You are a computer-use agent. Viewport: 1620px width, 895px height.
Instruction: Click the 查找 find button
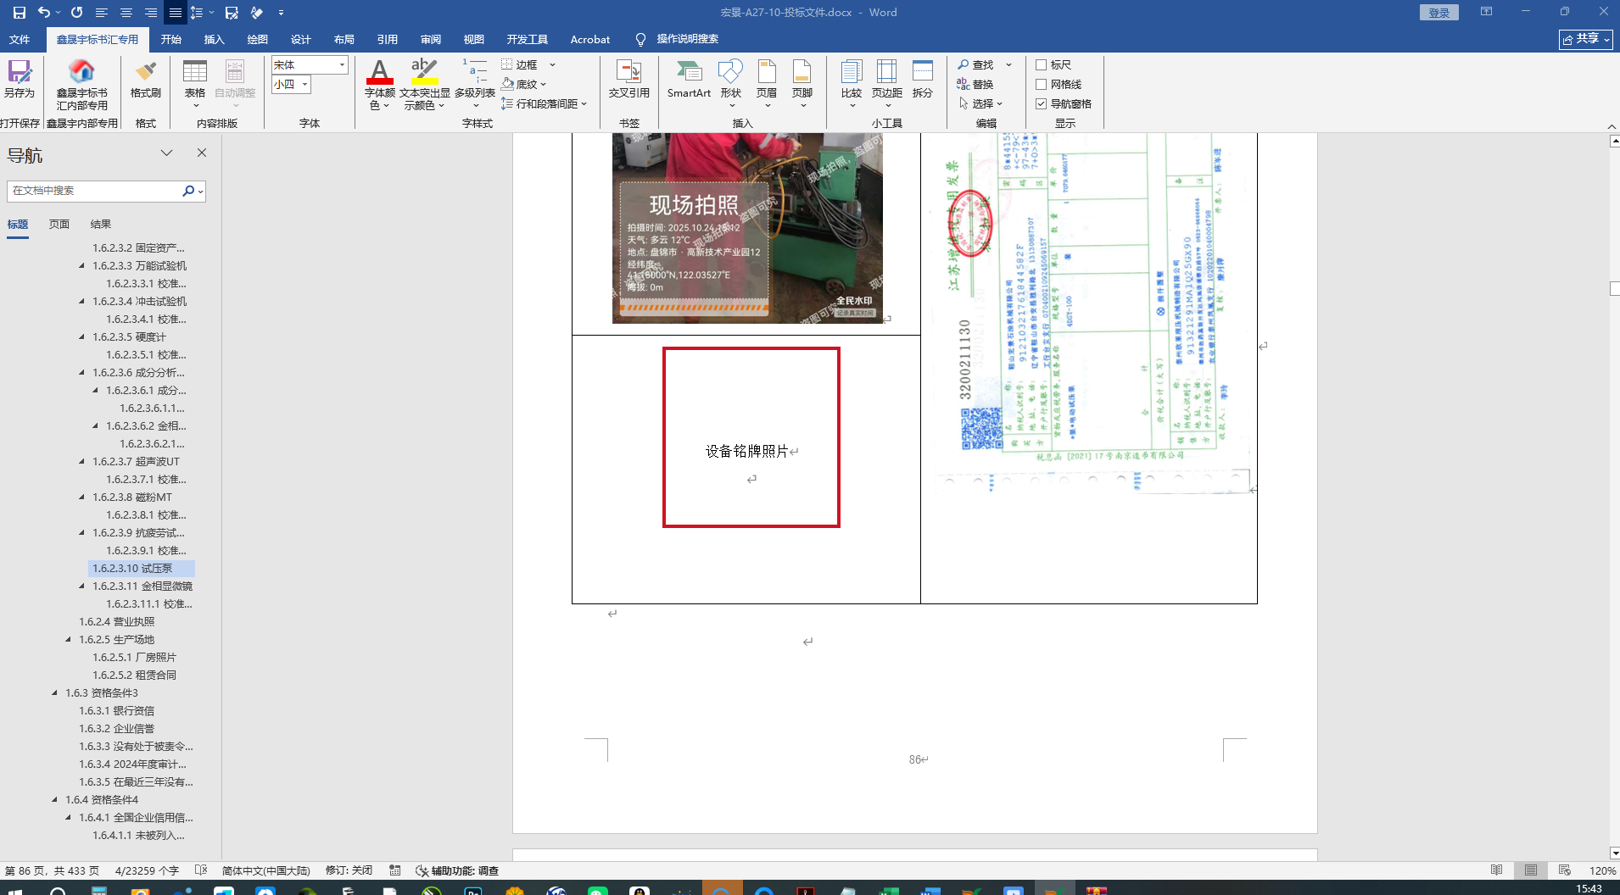pos(975,64)
